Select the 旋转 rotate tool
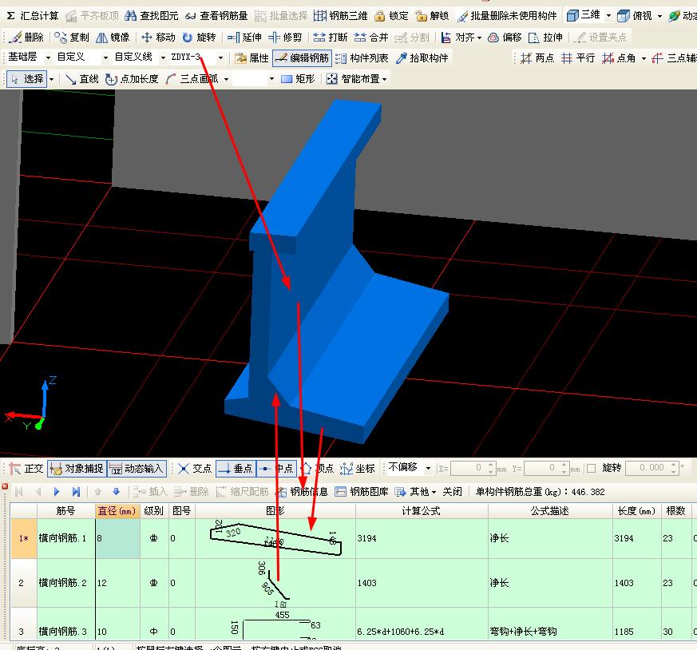This screenshot has width=697, height=650. [199, 38]
